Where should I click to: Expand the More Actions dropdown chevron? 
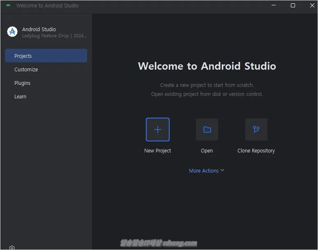pyautogui.click(x=222, y=170)
